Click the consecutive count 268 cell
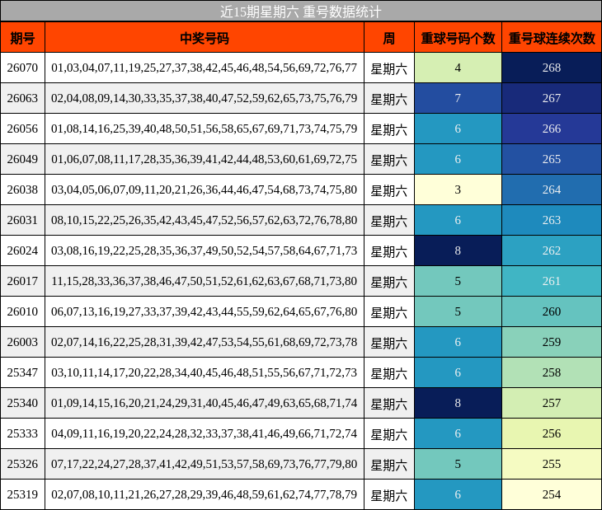Screen dimensions: 602x510 pos(552,68)
